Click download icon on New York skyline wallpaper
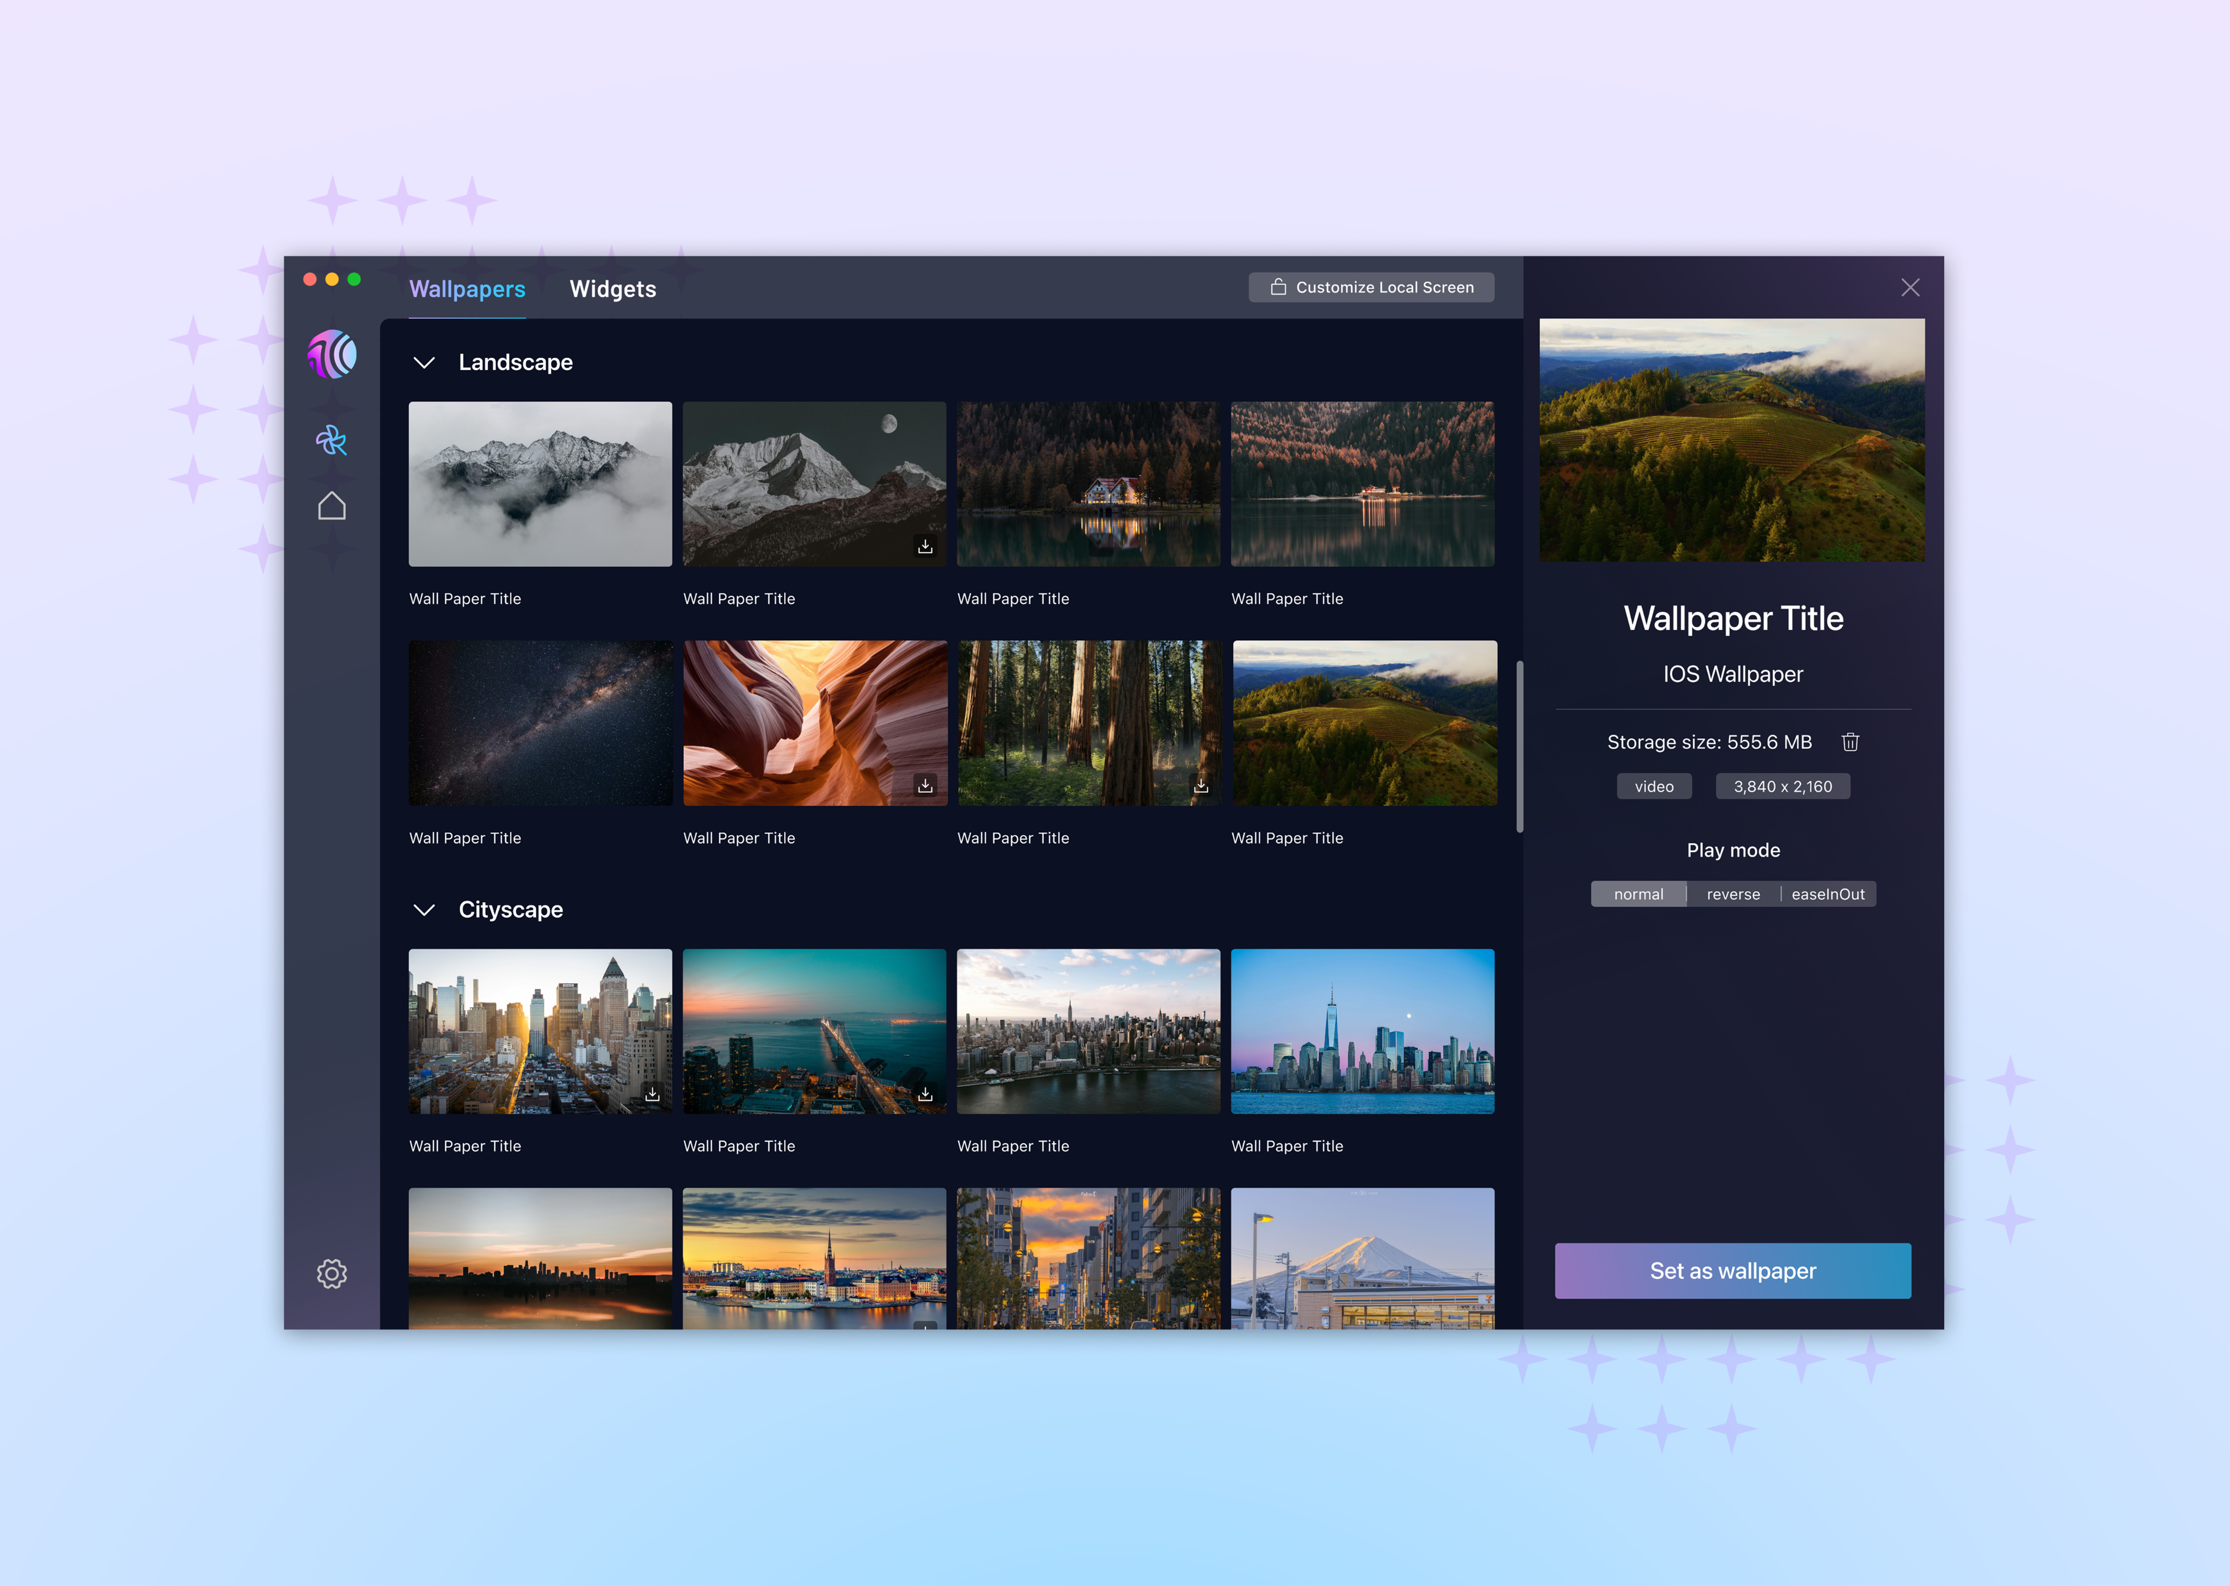 coord(652,1095)
